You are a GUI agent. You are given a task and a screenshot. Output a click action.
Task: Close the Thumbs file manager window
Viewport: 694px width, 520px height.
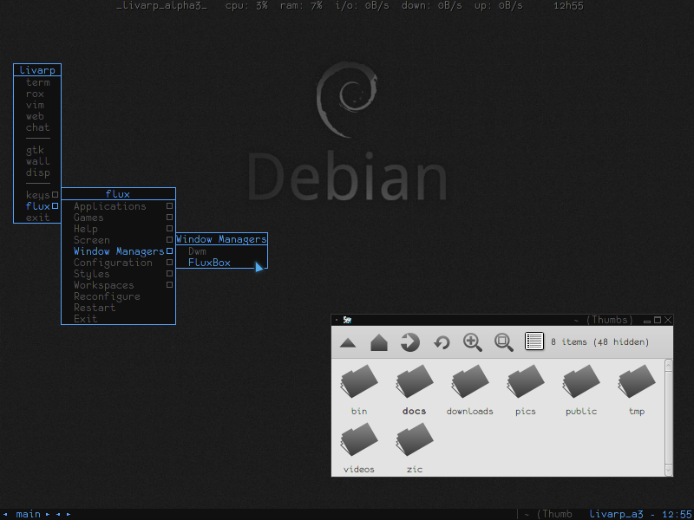(x=668, y=320)
